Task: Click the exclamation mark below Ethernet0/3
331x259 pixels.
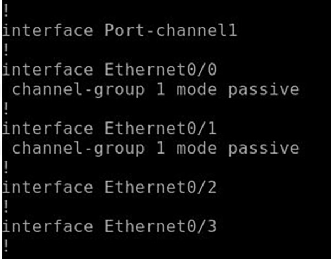Action: [5, 245]
